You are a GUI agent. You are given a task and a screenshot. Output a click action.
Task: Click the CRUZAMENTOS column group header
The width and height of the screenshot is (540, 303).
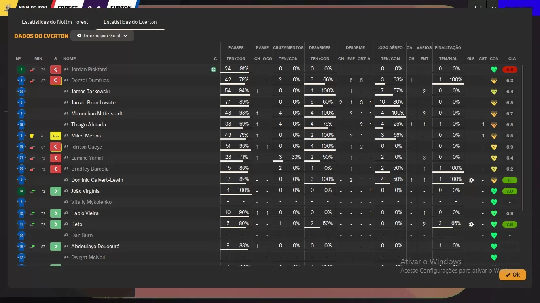pos(288,48)
